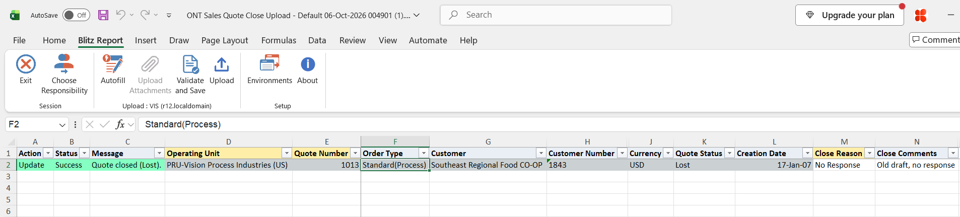960x217 pixels.
Task: Switch to the Automate tab
Action: 428,40
